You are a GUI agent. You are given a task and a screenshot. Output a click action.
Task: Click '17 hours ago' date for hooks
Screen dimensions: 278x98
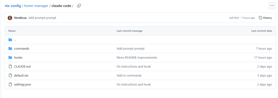[263, 57]
